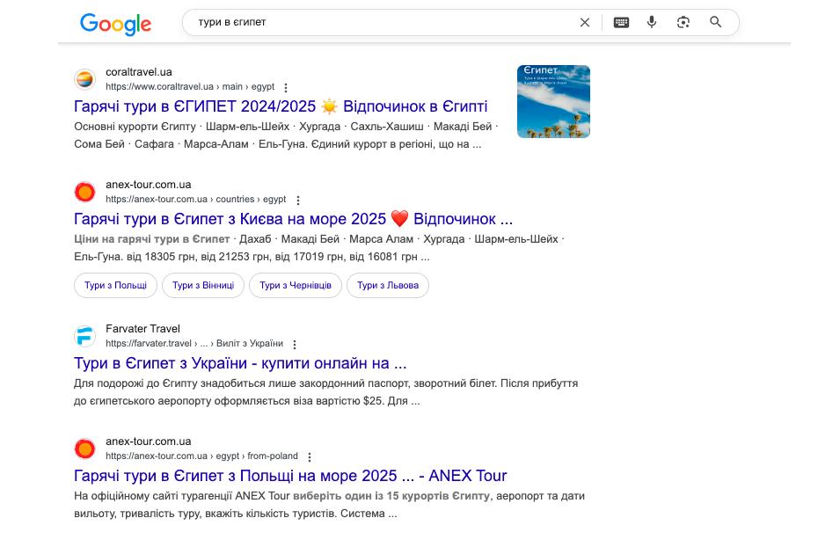
Task: Click the 'Farvater Travel' site name
Action: click(x=142, y=329)
